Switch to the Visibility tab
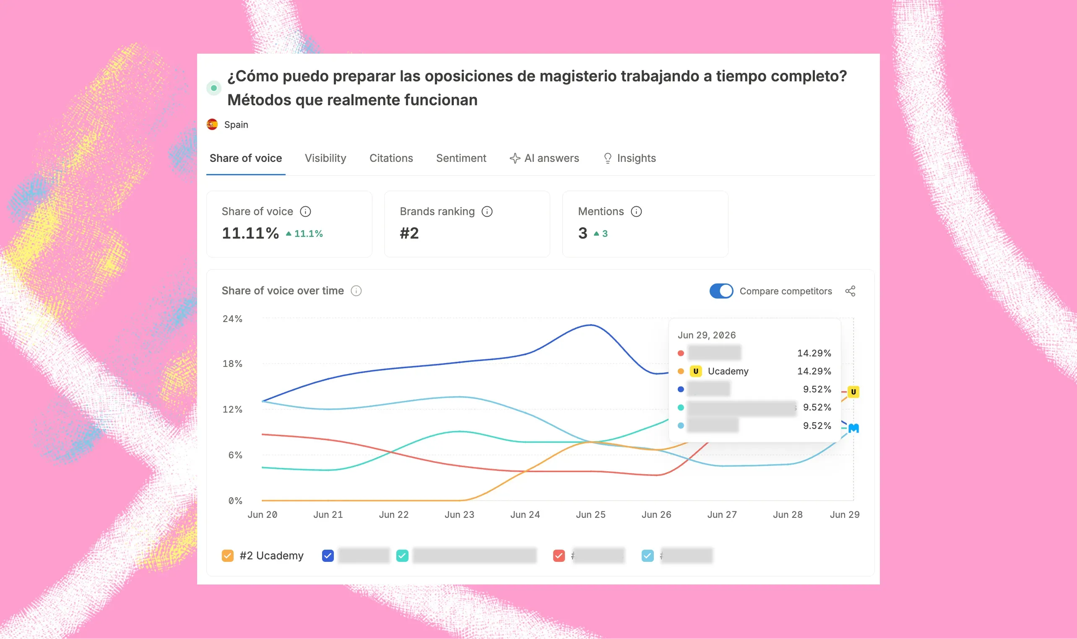This screenshot has height=639, width=1077. point(325,158)
